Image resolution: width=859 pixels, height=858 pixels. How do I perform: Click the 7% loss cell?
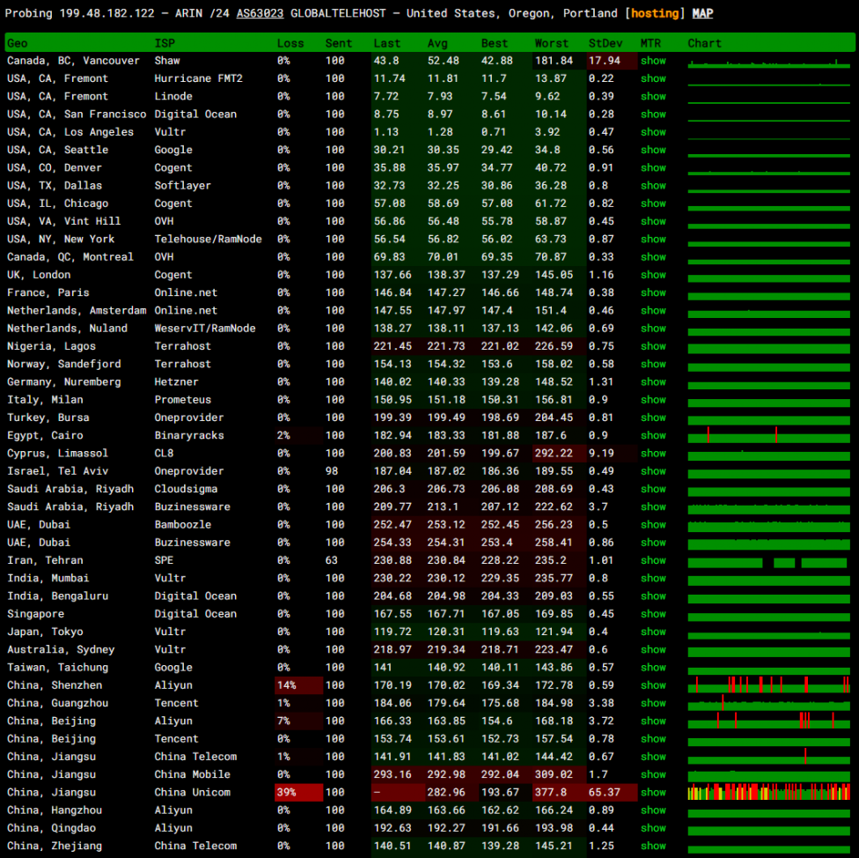pos(298,721)
